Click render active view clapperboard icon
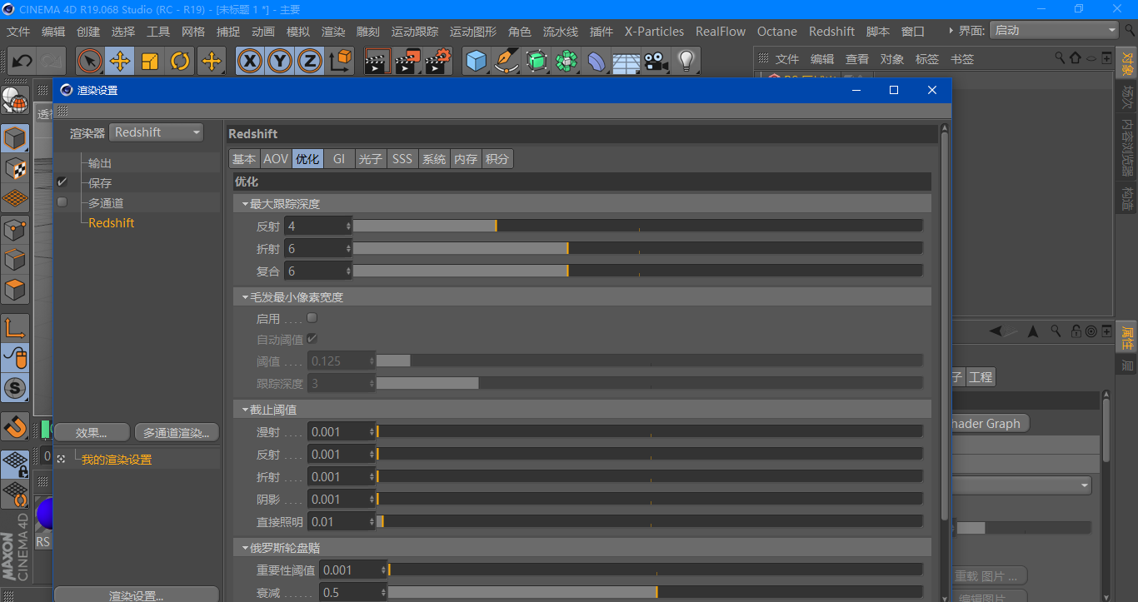Image resolution: width=1138 pixels, height=602 pixels. (377, 61)
